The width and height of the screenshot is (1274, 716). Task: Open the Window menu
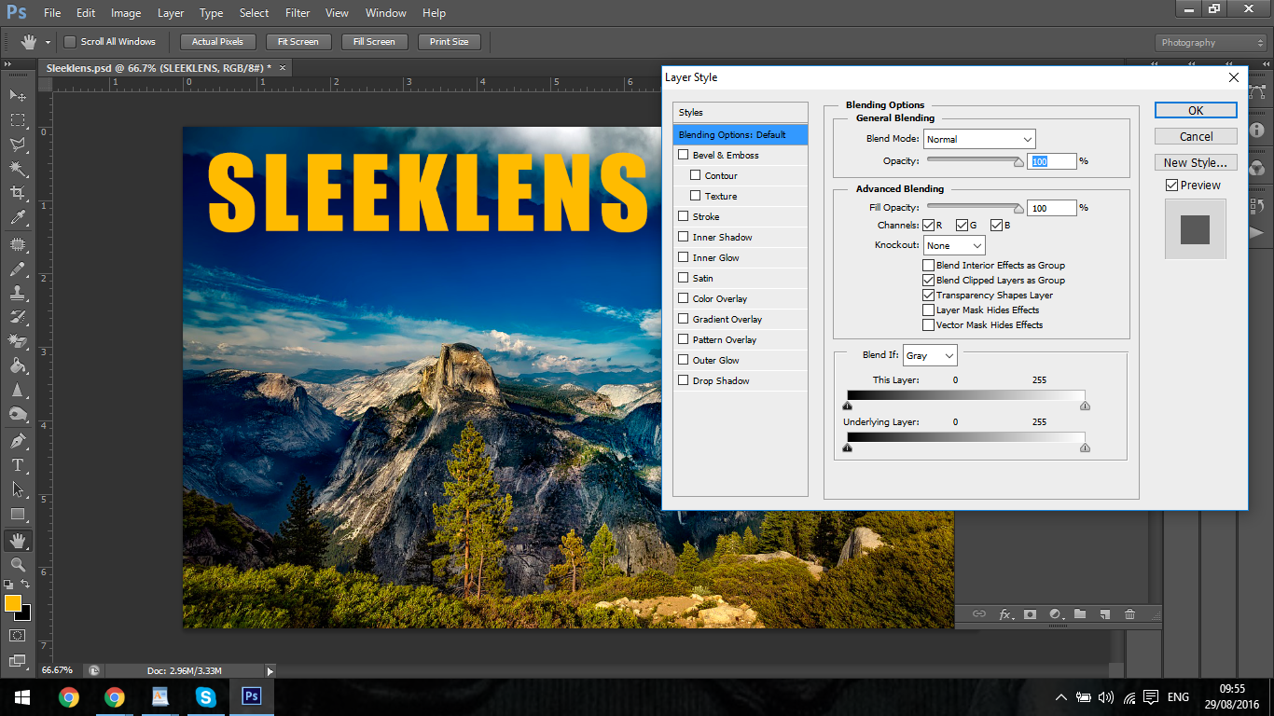click(385, 13)
